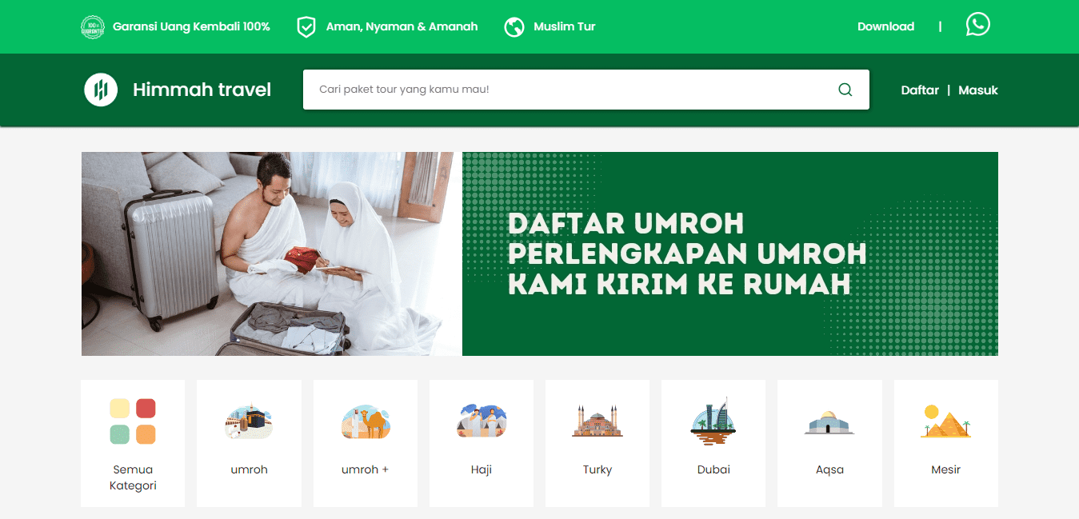The image size is (1079, 519).
Task: Choose the Dubai skyline category icon
Action: point(713,421)
